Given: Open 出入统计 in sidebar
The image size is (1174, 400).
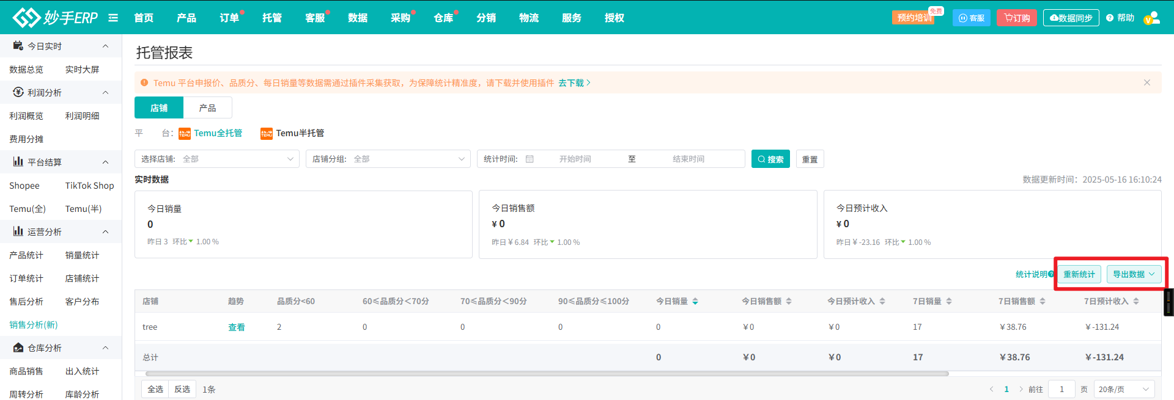Looking at the screenshot, I should 82,371.
